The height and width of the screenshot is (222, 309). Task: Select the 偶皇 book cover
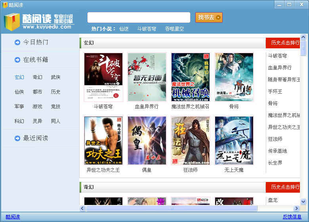pyautogui.click(x=147, y=141)
